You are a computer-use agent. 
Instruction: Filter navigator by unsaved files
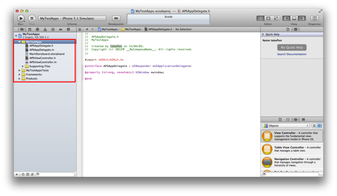tap(32, 175)
